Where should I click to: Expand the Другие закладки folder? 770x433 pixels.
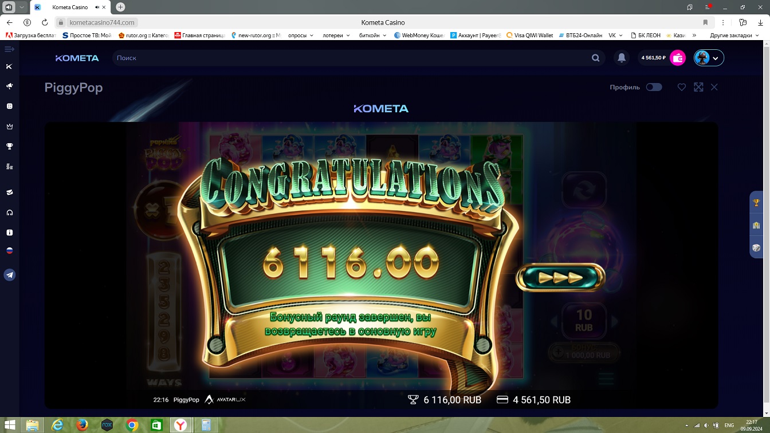click(734, 35)
